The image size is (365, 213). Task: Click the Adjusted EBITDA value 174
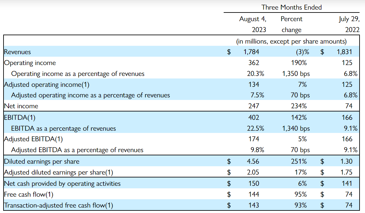tap(253, 139)
